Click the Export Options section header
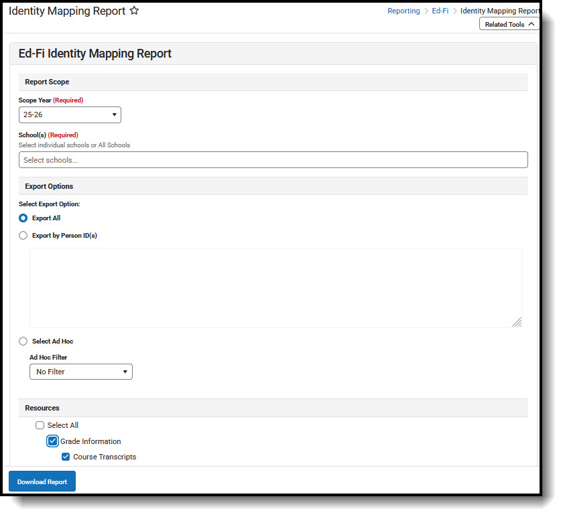Viewport: 565px width, 519px height. pos(273,186)
